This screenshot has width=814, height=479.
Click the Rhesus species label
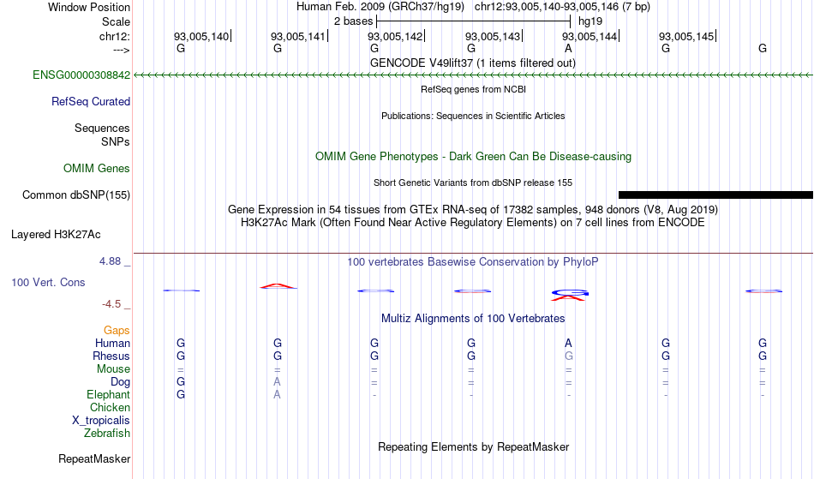coord(111,356)
